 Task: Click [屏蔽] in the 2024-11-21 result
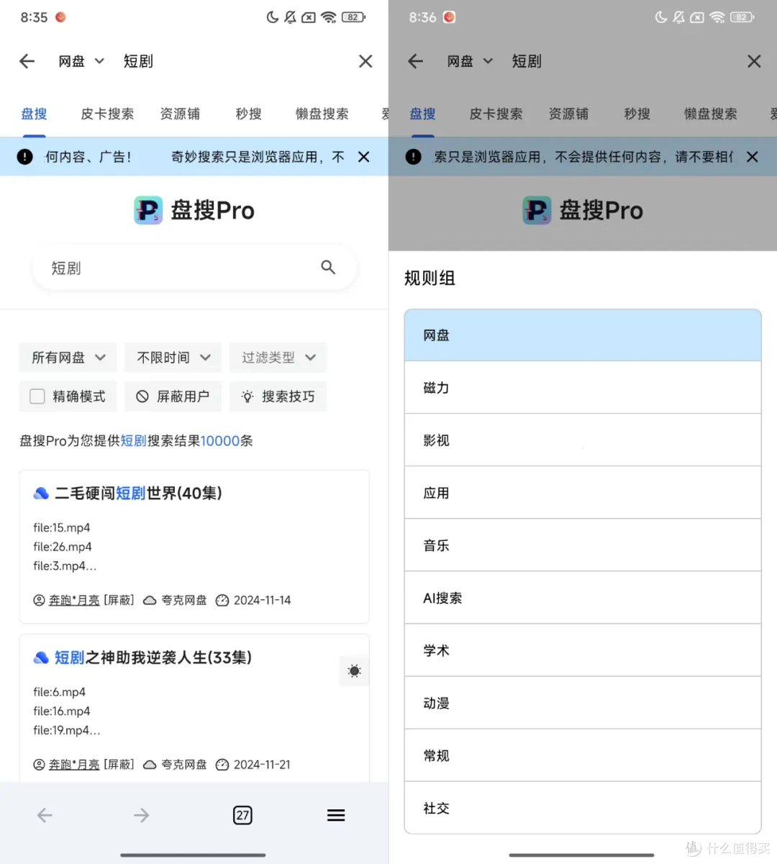coord(119,764)
